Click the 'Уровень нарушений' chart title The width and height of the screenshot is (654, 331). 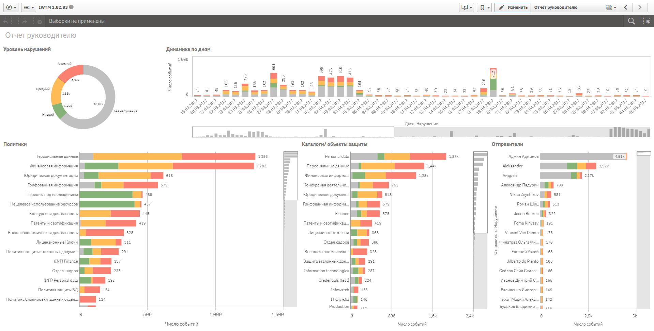(27, 49)
